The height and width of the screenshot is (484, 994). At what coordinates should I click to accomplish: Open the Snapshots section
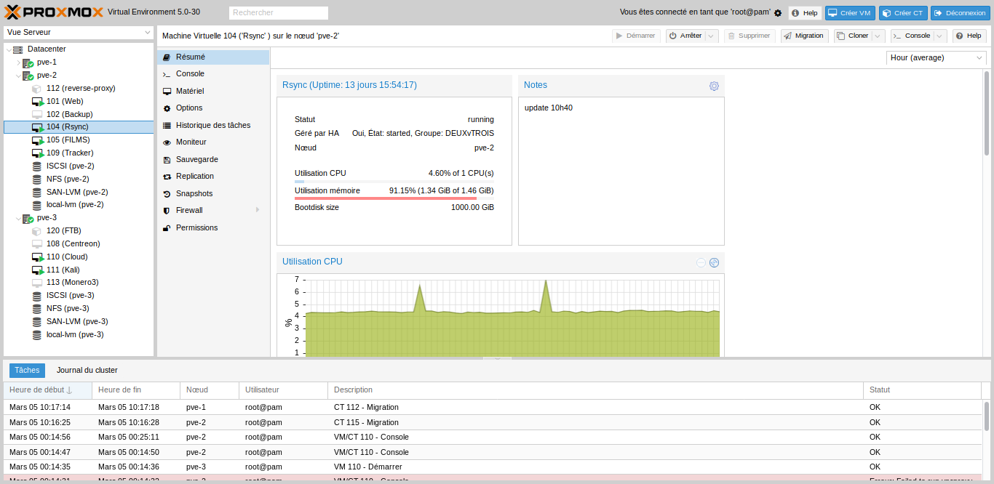(x=213, y=193)
